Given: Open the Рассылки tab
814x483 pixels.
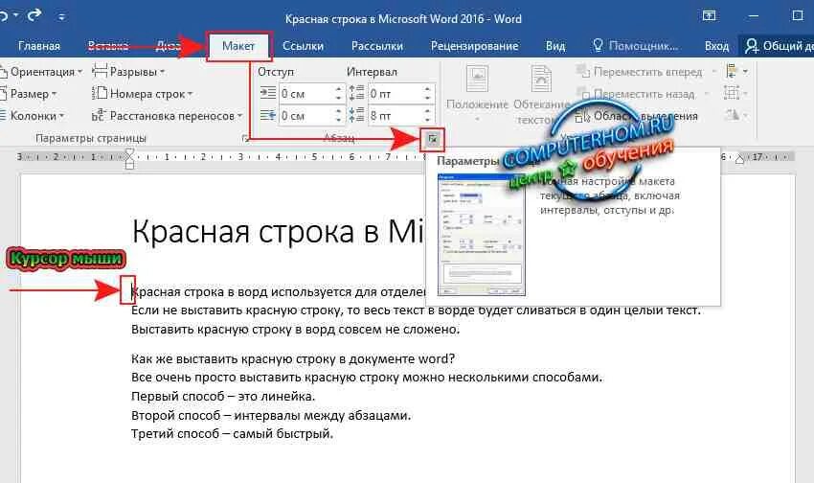Looking at the screenshot, I should click(x=377, y=46).
